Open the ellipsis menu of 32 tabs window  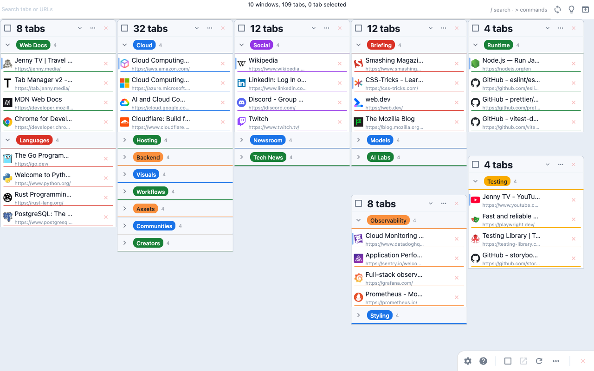pos(210,28)
